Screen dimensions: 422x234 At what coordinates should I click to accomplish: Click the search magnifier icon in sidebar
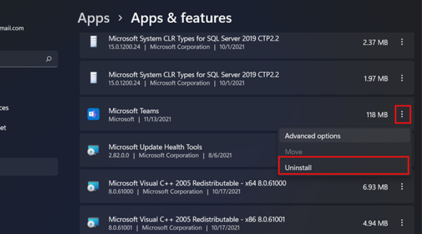(x=49, y=59)
